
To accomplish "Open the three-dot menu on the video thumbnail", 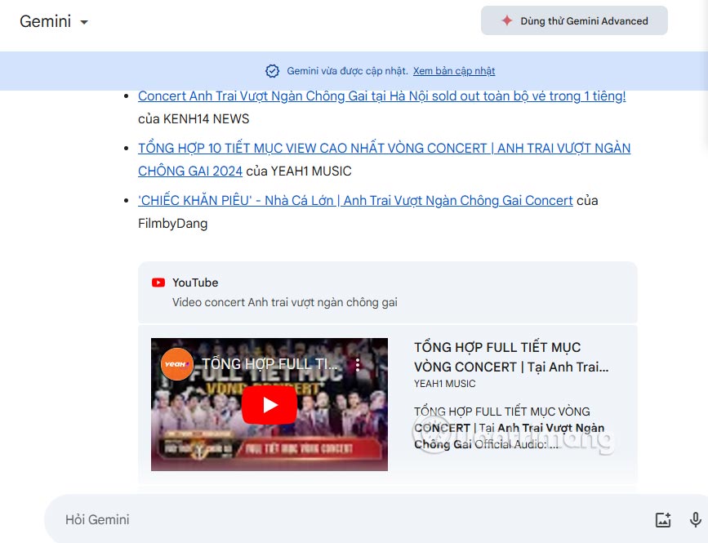I will point(357,366).
